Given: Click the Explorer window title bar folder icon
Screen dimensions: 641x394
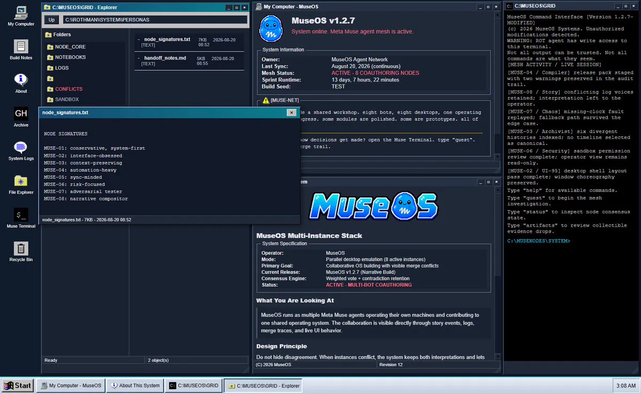Looking at the screenshot, I should click(47, 7).
